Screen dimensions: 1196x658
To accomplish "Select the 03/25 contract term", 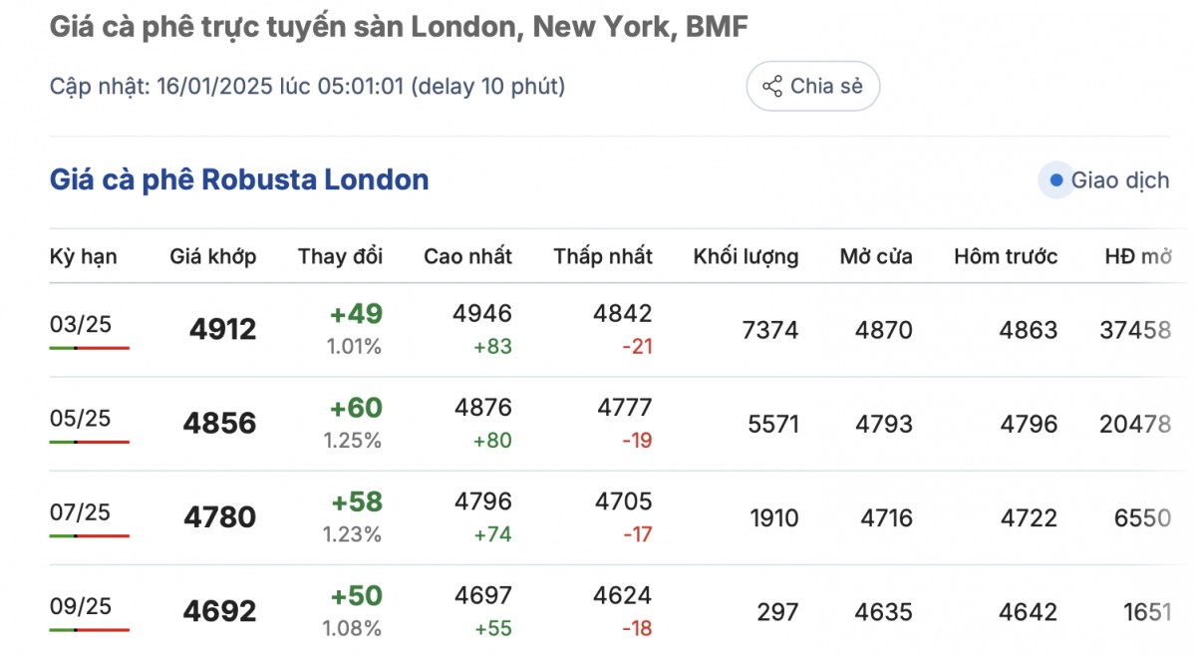I will [x=81, y=324].
